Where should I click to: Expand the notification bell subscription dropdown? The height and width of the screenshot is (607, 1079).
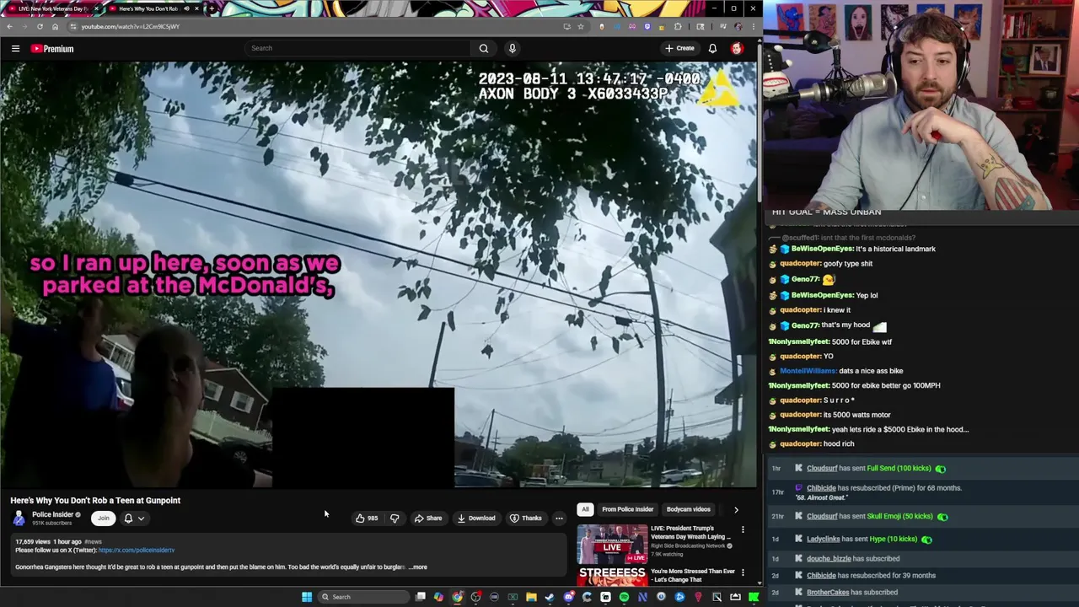pos(135,518)
